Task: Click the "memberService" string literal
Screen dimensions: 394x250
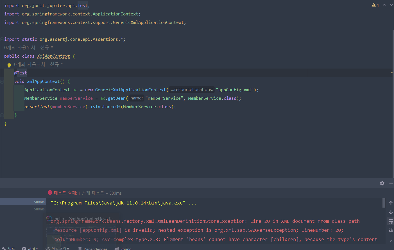Action: coord(164,98)
